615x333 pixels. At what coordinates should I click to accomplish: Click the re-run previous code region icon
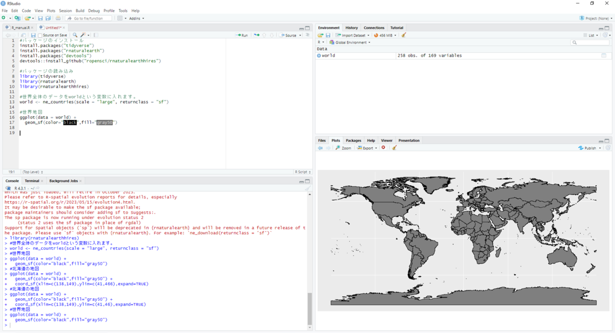(x=256, y=35)
